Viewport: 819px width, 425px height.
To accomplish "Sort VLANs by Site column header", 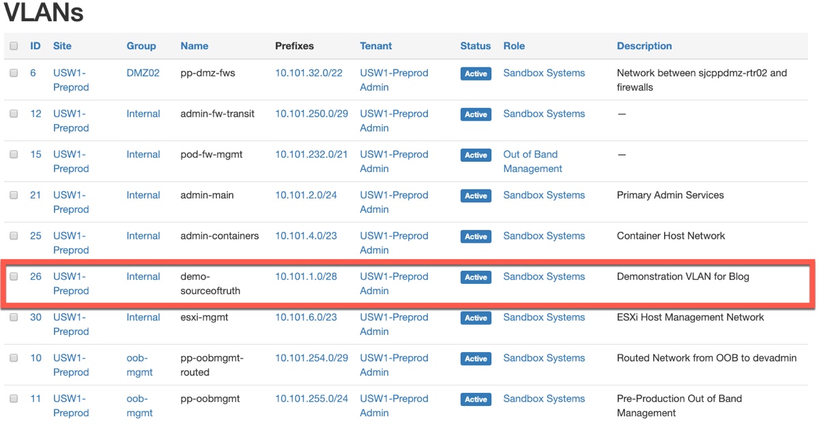I will (62, 46).
